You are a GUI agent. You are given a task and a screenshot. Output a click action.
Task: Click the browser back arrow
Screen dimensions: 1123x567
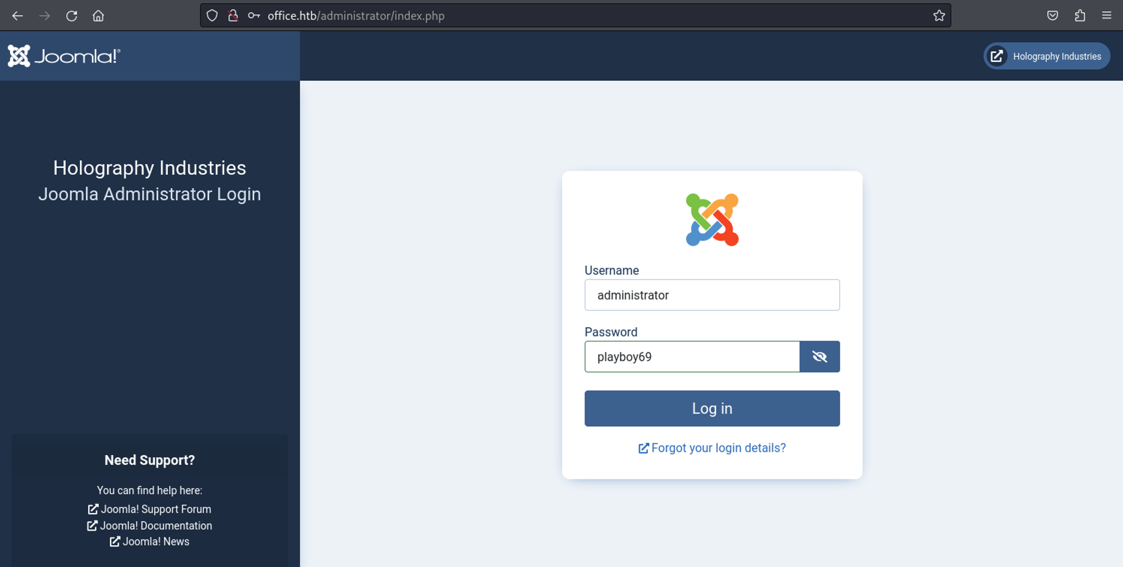[17, 16]
